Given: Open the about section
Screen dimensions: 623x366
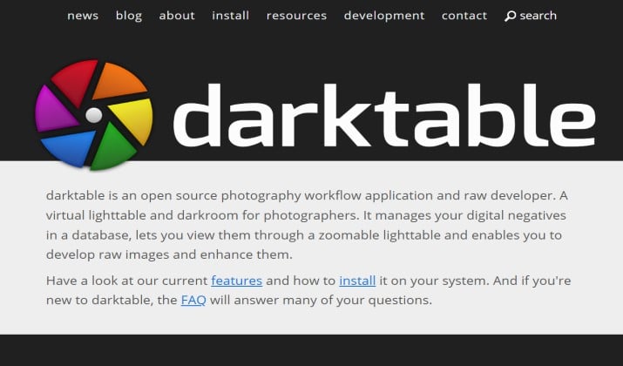Looking at the screenshot, I should [177, 16].
